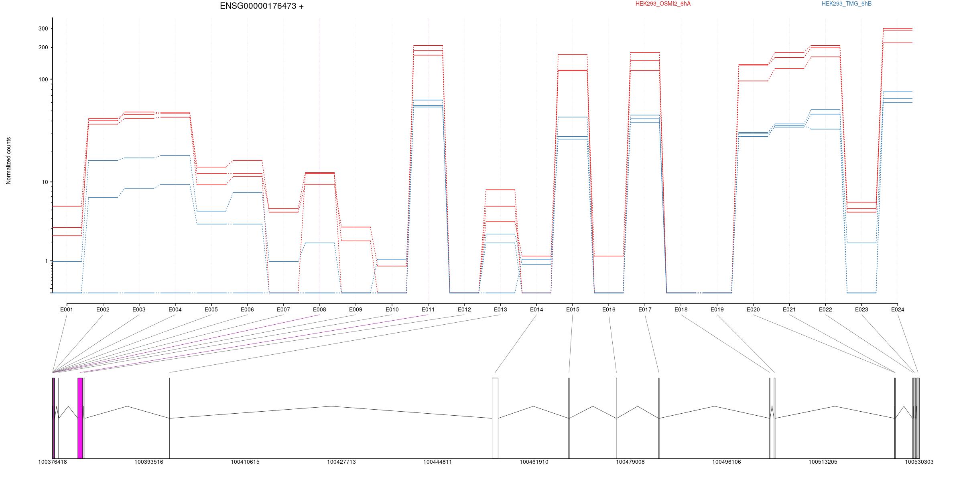Click the y-axis value 100

(x=43, y=79)
